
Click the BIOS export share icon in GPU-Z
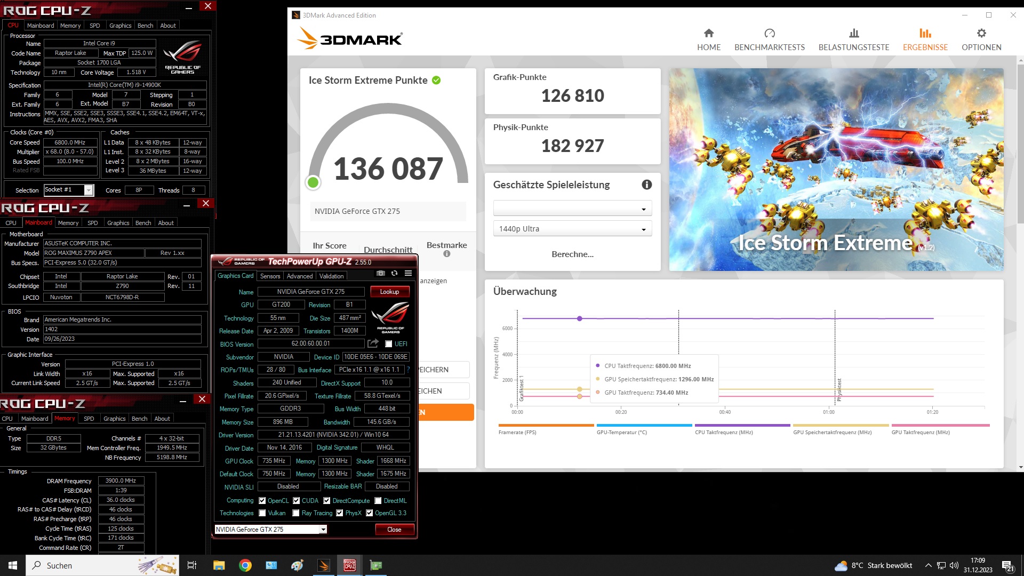point(373,343)
